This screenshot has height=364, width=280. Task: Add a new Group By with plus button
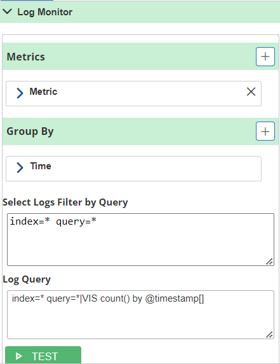[265, 131]
